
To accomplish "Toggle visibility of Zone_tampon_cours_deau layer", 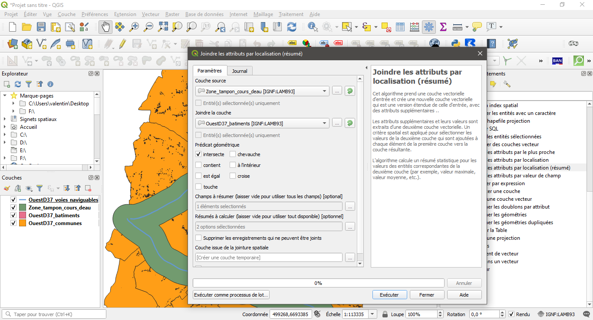I will coord(13,208).
